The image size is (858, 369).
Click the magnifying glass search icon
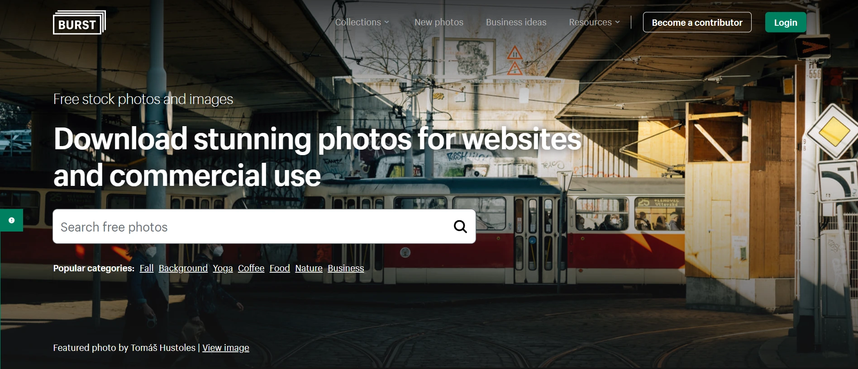click(x=460, y=227)
